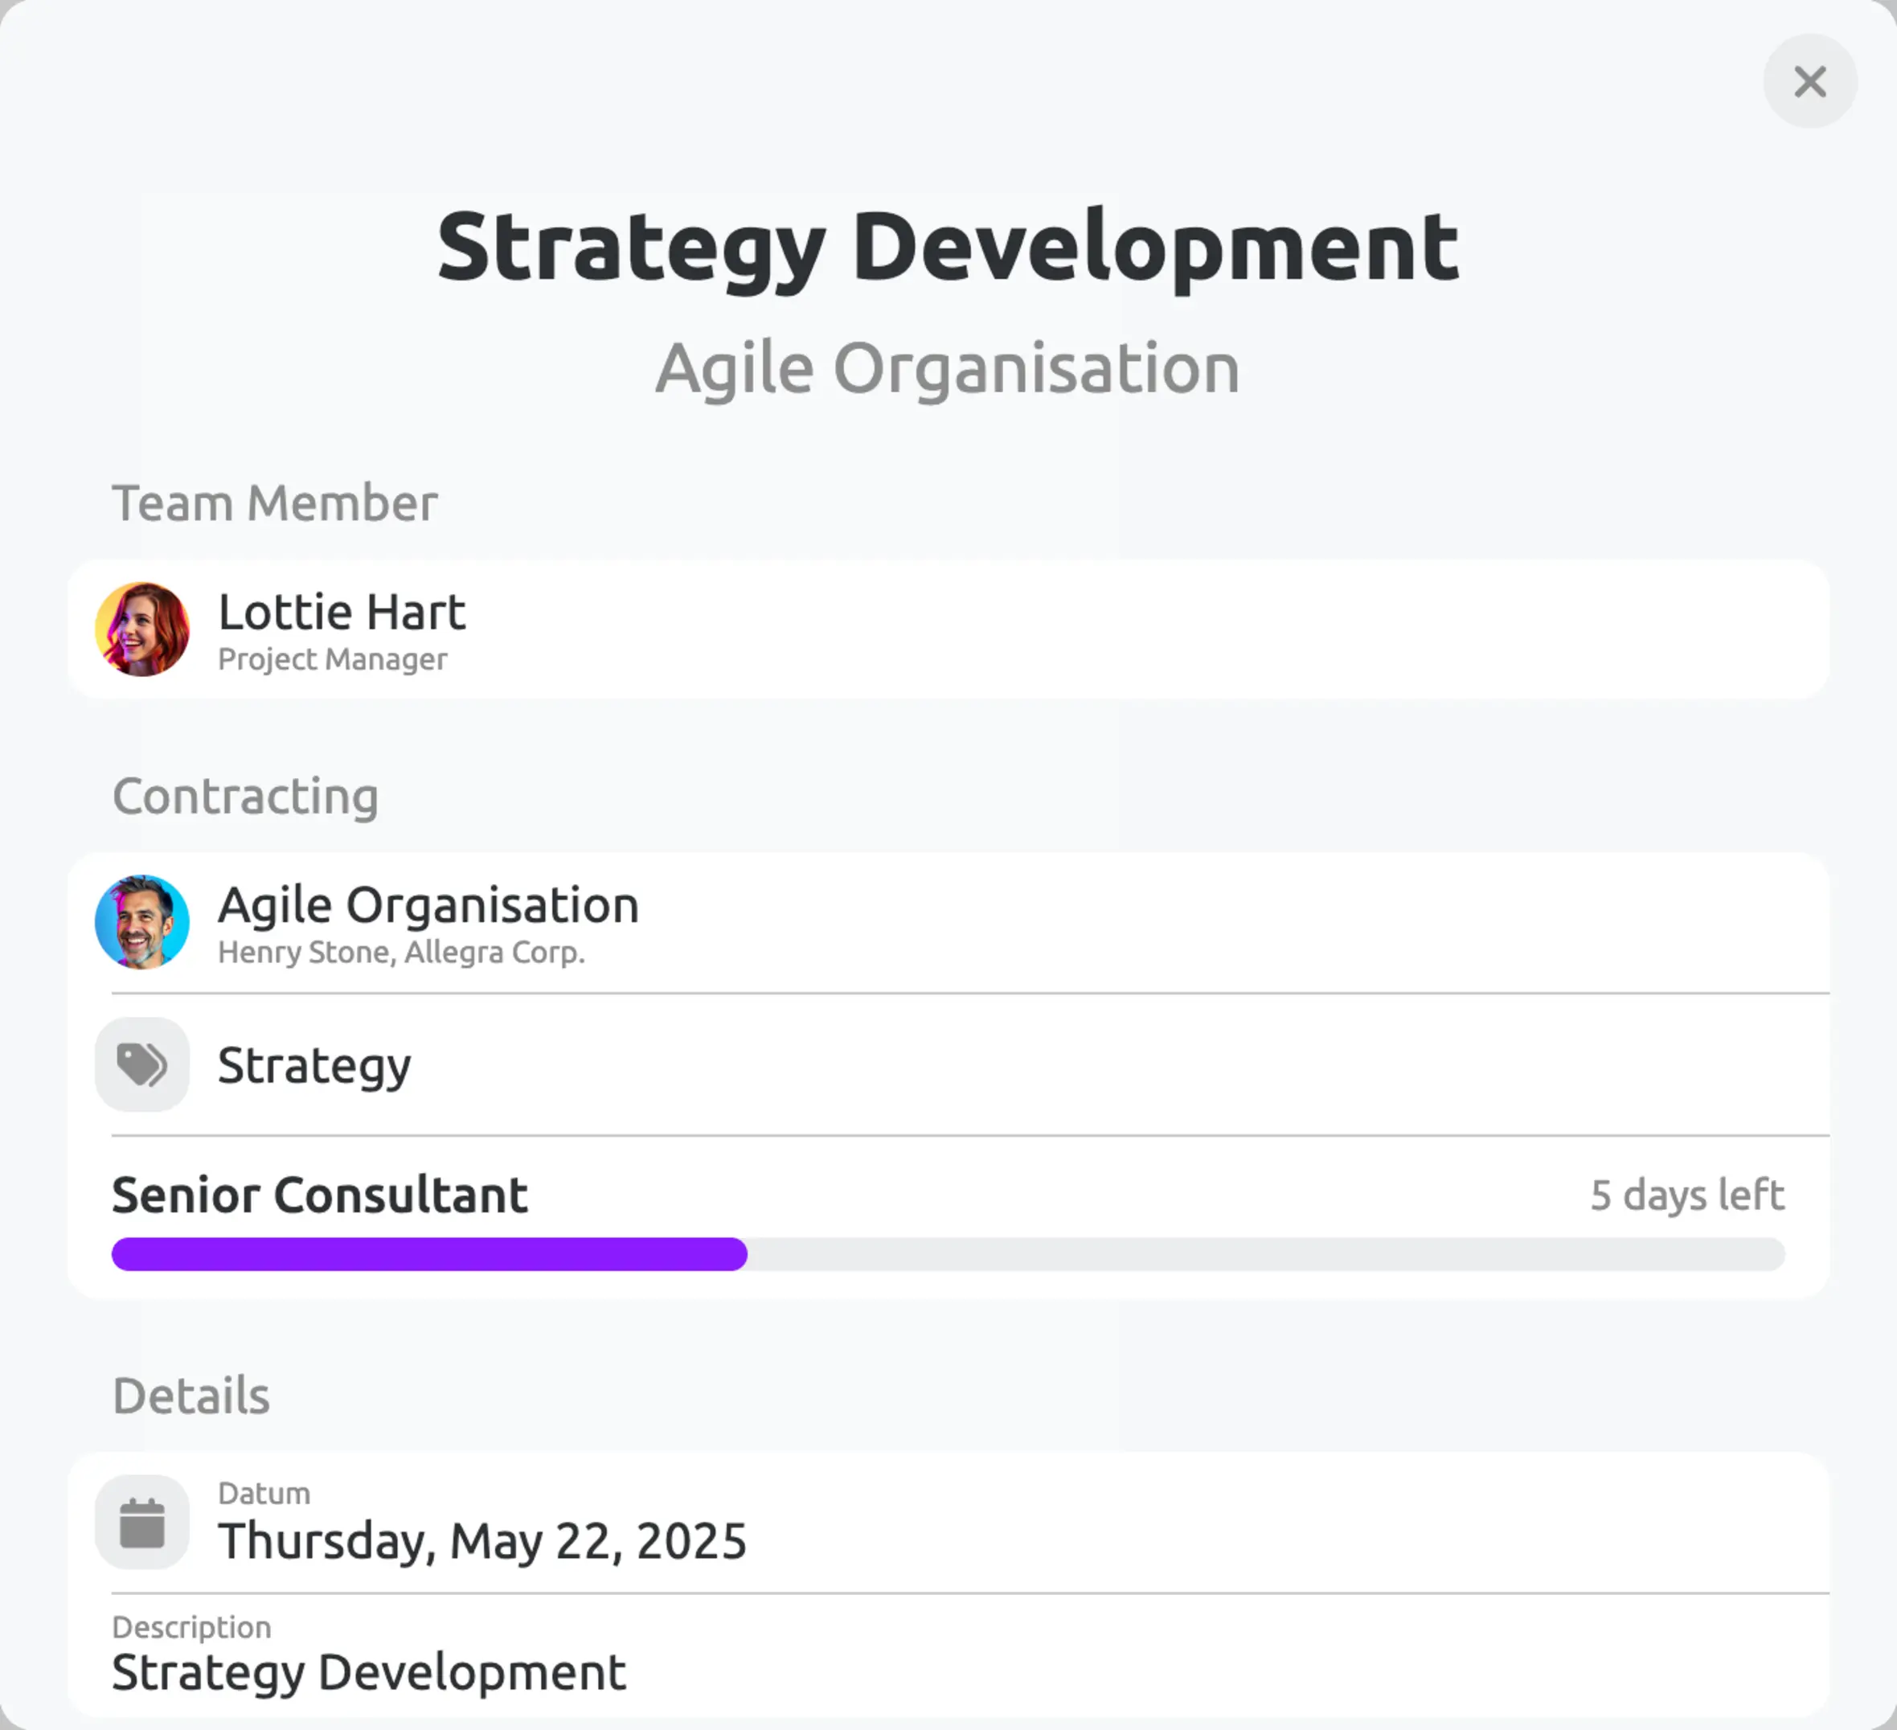
Task: Select the Lottie Hart name
Action: [x=342, y=612]
